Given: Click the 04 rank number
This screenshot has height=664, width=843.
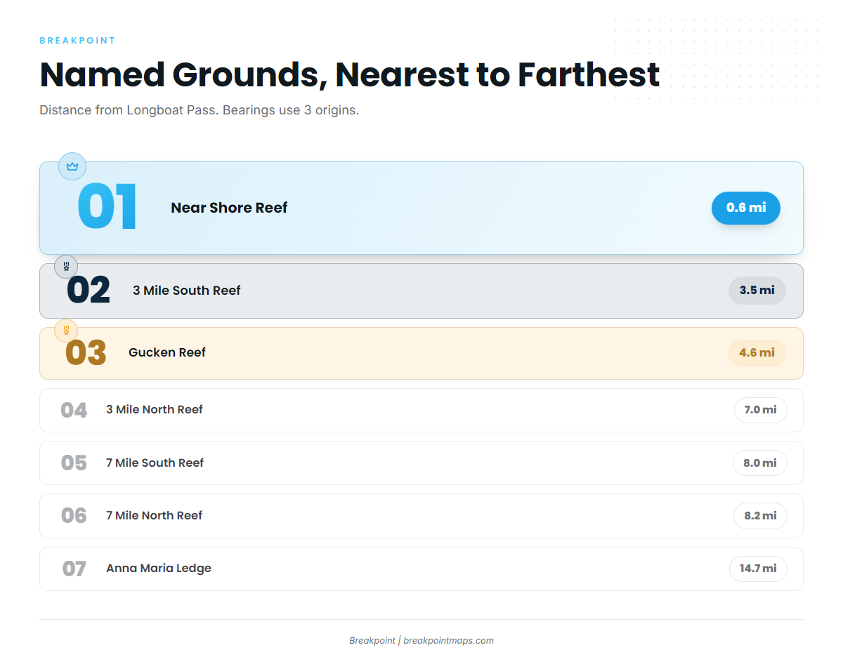Looking at the screenshot, I should pos(74,410).
